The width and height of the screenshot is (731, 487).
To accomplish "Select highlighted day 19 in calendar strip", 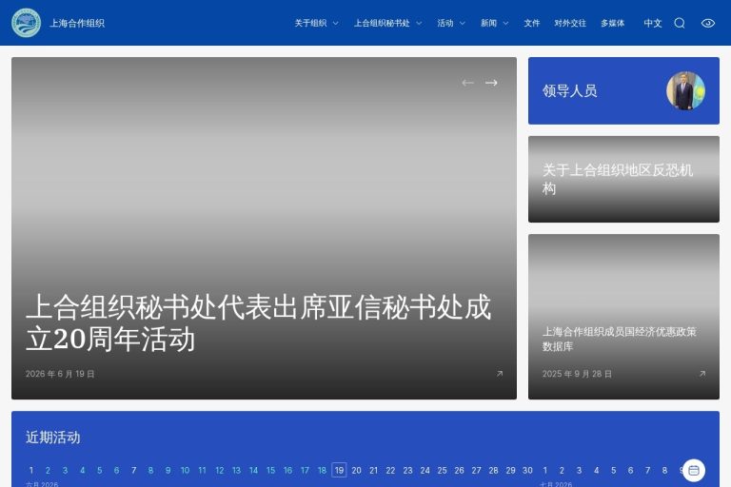I will 339,470.
